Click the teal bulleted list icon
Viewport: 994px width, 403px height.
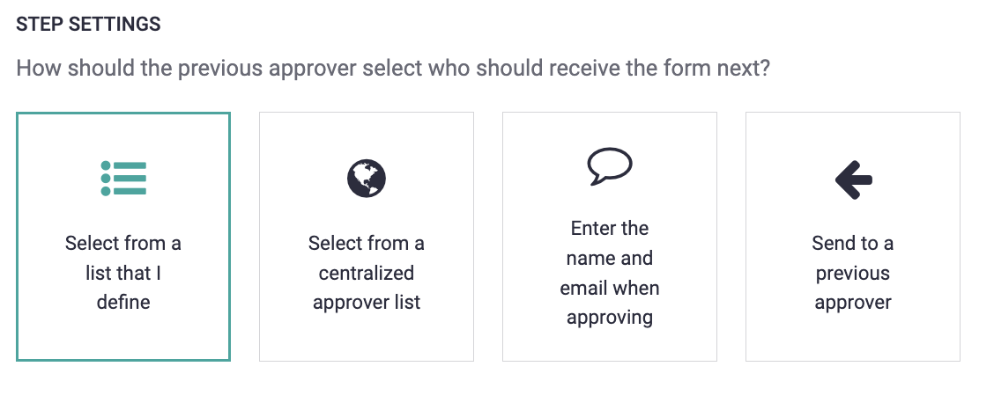pyautogui.click(x=123, y=179)
